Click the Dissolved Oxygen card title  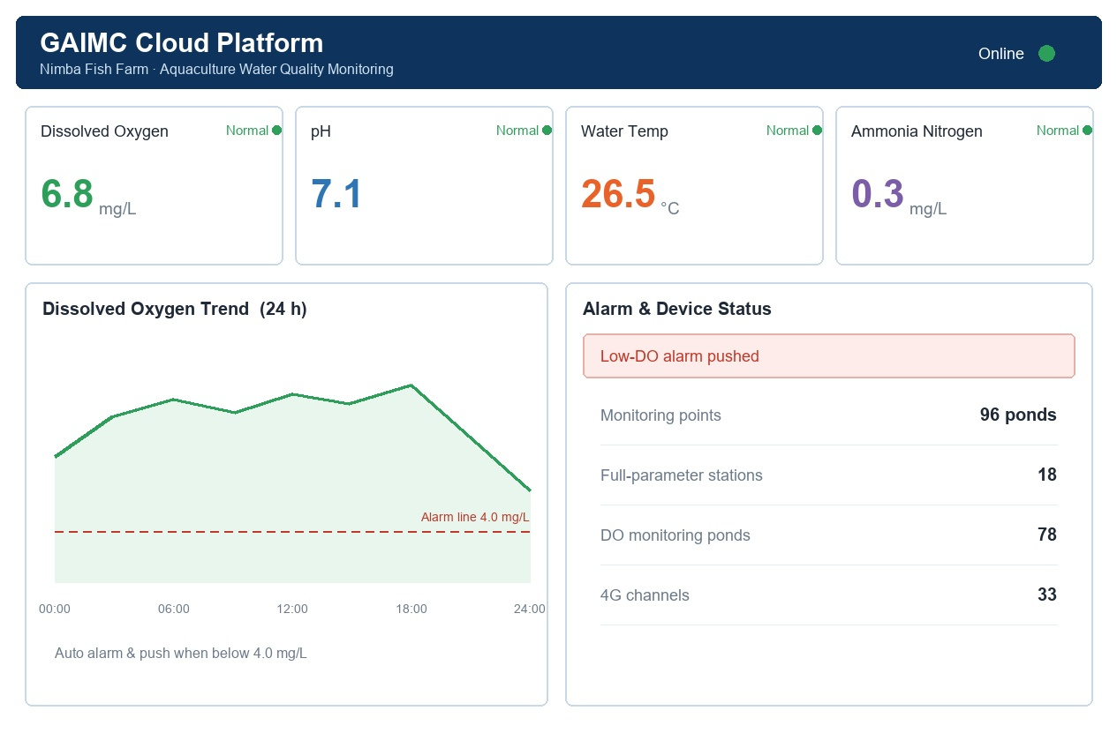[x=104, y=131]
